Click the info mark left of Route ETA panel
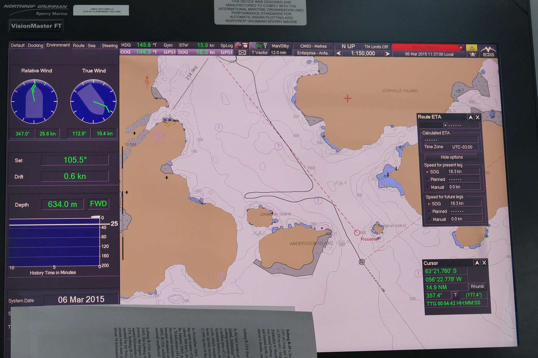Viewport: 538px width, 358px height. coord(410,126)
